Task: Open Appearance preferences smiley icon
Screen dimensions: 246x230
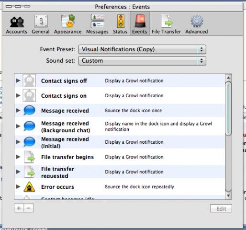Action: [68, 21]
